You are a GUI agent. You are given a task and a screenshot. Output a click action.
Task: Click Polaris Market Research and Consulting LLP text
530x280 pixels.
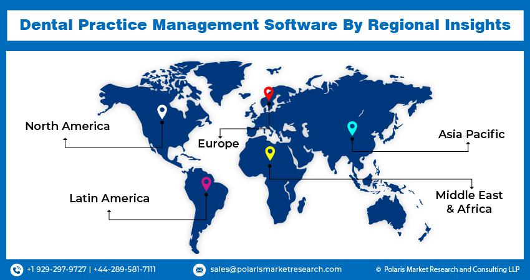[451, 269]
